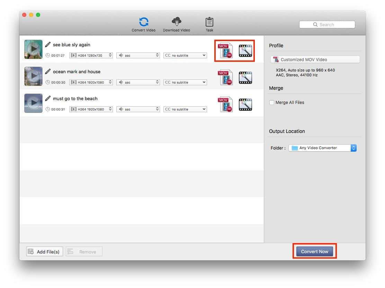
Task: Rename 'see blue sly again' with pencil icon
Action: (48, 45)
